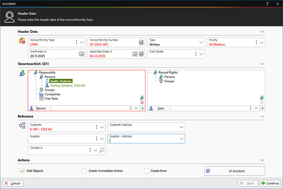Open the Confirmed on calendar picker
The height and width of the screenshot is (189, 283).
coord(82,54)
